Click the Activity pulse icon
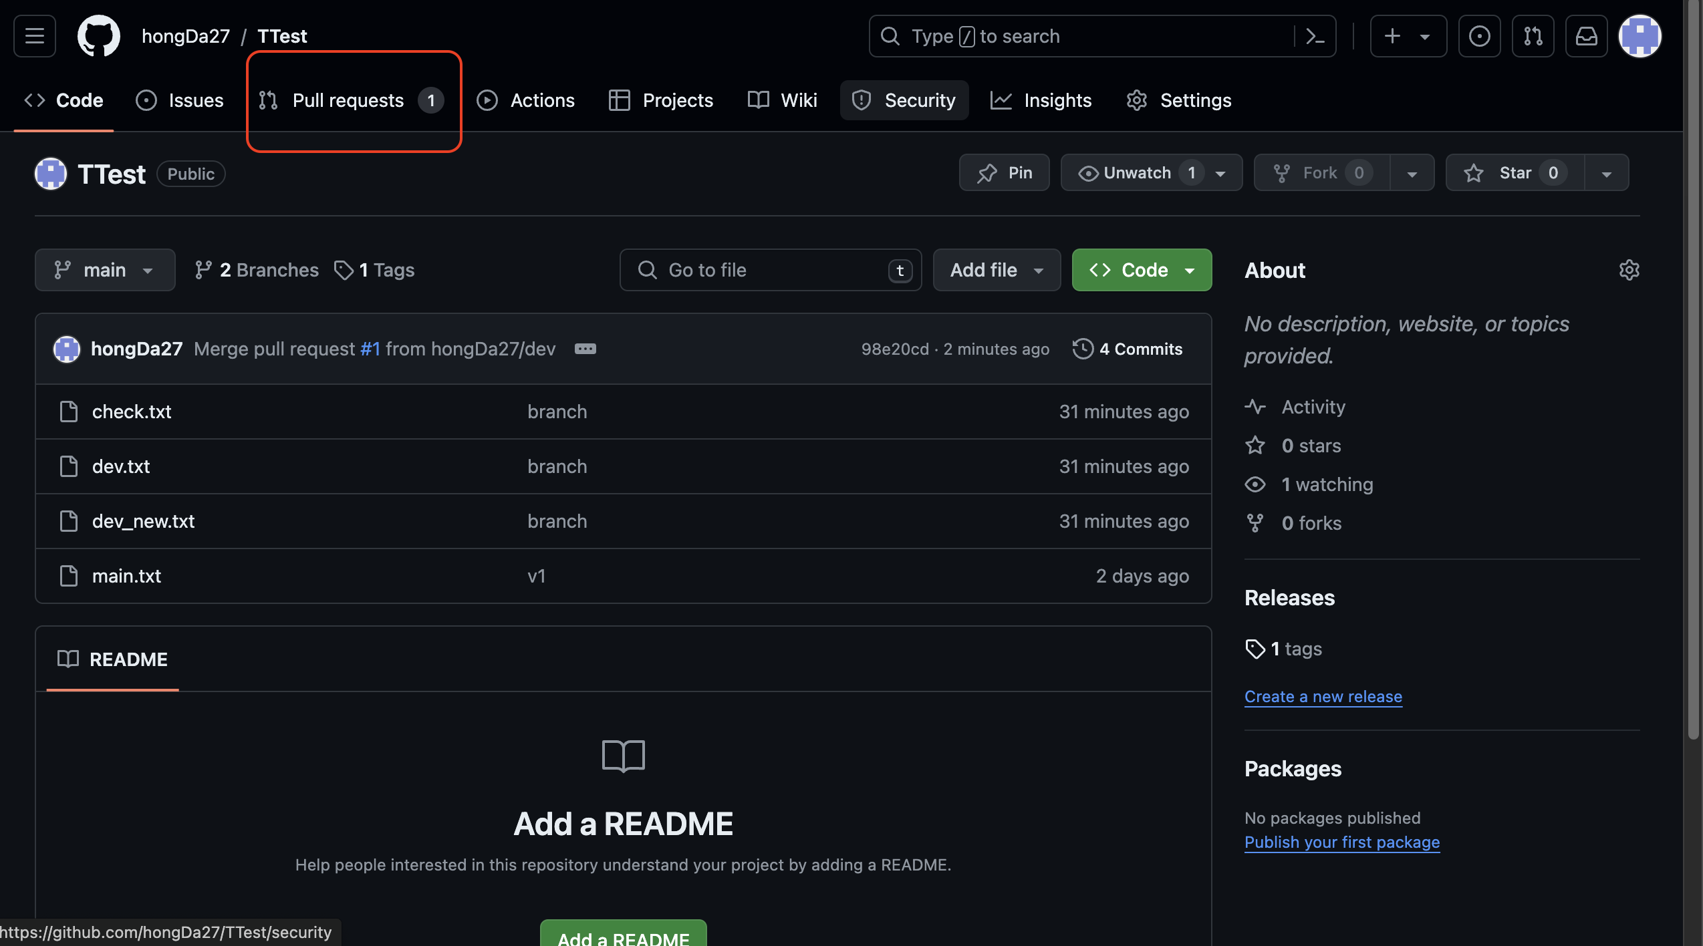The width and height of the screenshot is (1703, 946). [1255, 407]
